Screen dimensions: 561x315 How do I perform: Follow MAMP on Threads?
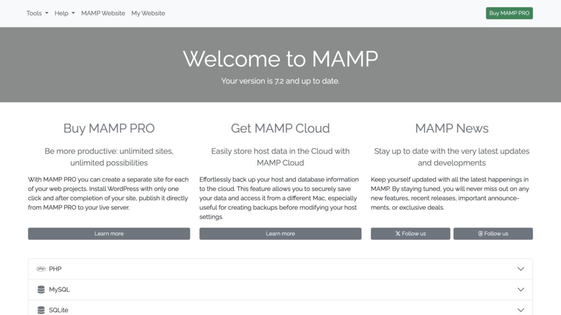pyautogui.click(x=493, y=234)
